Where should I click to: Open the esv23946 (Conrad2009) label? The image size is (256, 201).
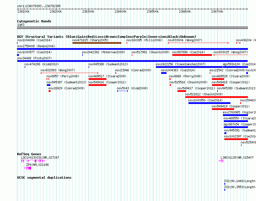[133, 70]
